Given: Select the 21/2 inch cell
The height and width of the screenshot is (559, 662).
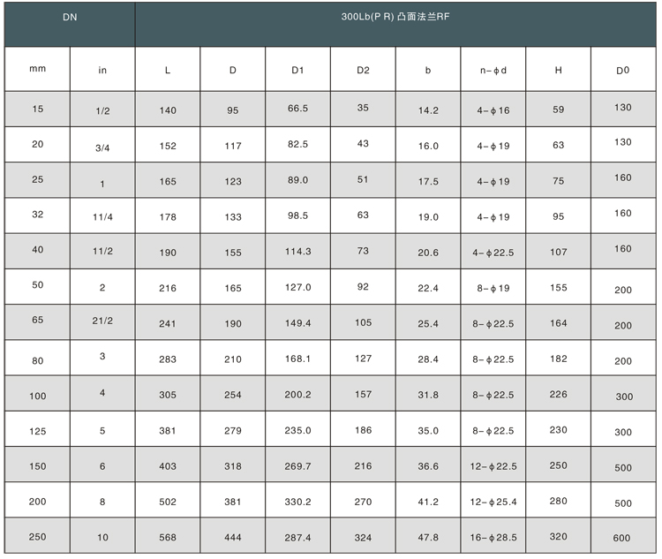Looking at the screenshot, I should click(102, 322).
